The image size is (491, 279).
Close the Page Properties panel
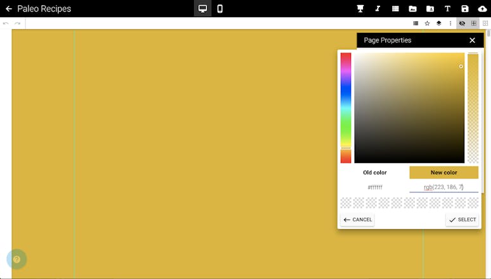point(472,40)
